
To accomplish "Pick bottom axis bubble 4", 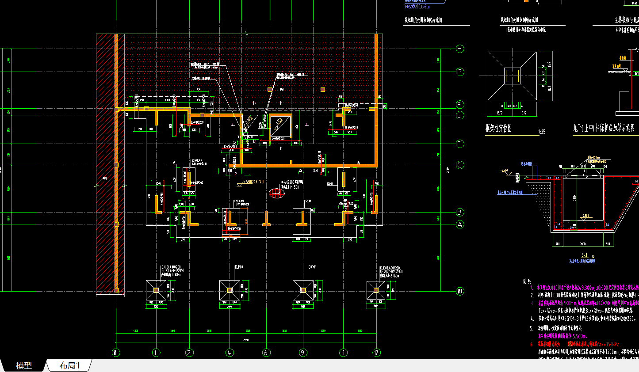I will click(x=230, y=353).
